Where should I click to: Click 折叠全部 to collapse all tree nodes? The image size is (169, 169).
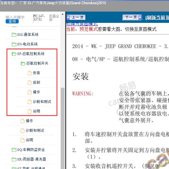(x=54, y=18)
